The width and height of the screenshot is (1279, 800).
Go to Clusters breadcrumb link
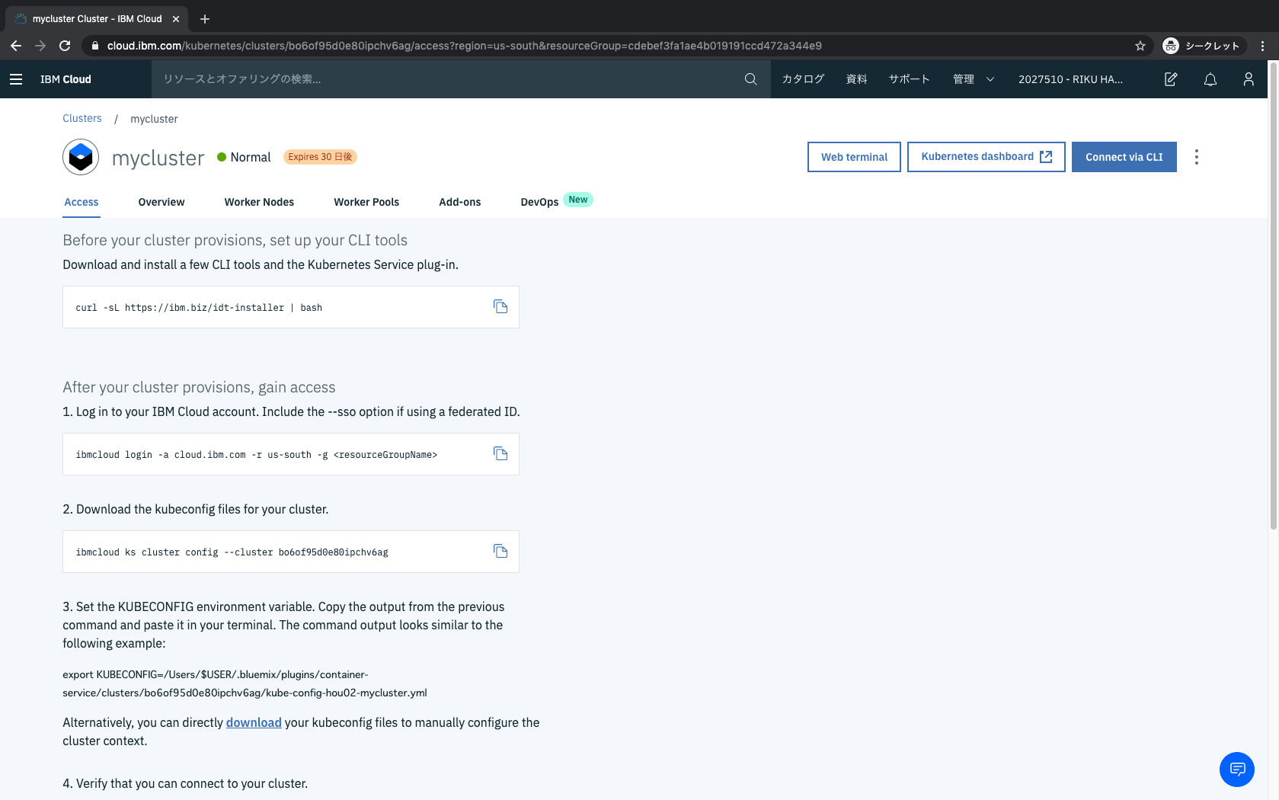[x=82, y=118]
